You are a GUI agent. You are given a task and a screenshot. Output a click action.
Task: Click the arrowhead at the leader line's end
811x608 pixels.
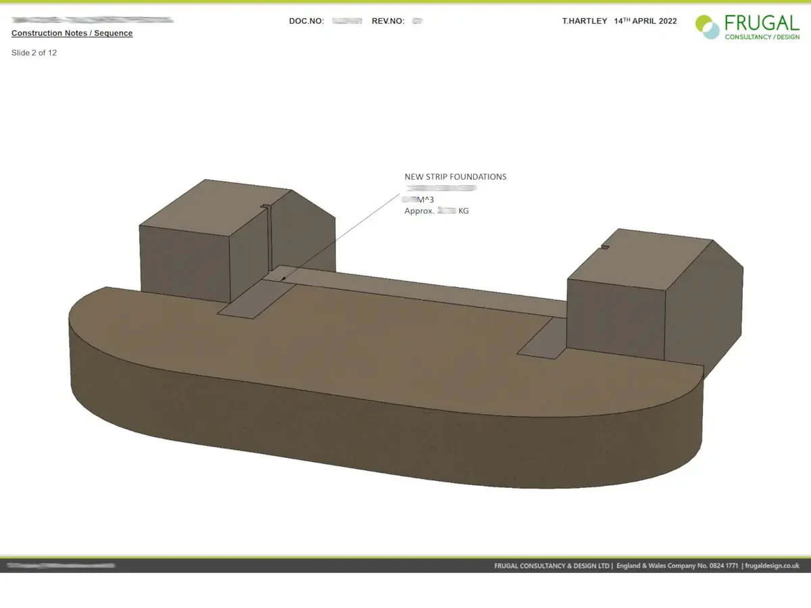[x=282, y=278]
